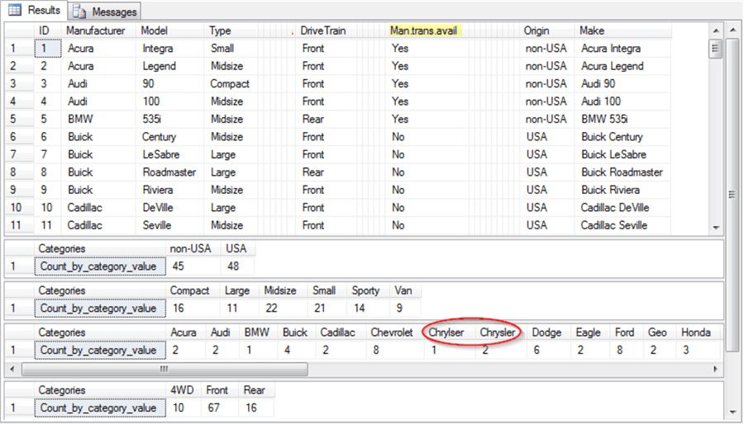Select the non-USA count value 45

pos(193,266)
